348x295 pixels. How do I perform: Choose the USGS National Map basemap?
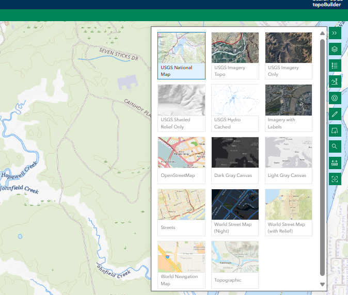tap(181, 56)
